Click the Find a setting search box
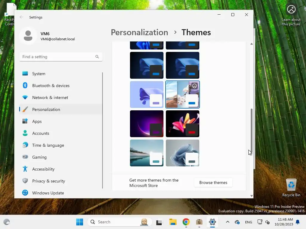The height and width of the screenshot is (229, 306). pos(61,57)
